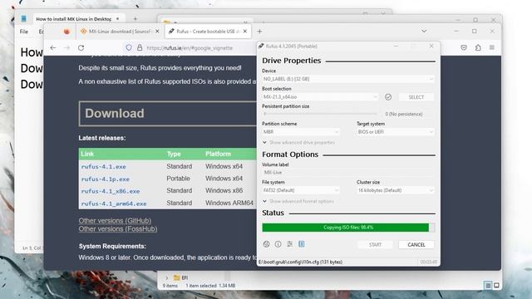Click the EFI folder in File Explorer

(181, 277)
